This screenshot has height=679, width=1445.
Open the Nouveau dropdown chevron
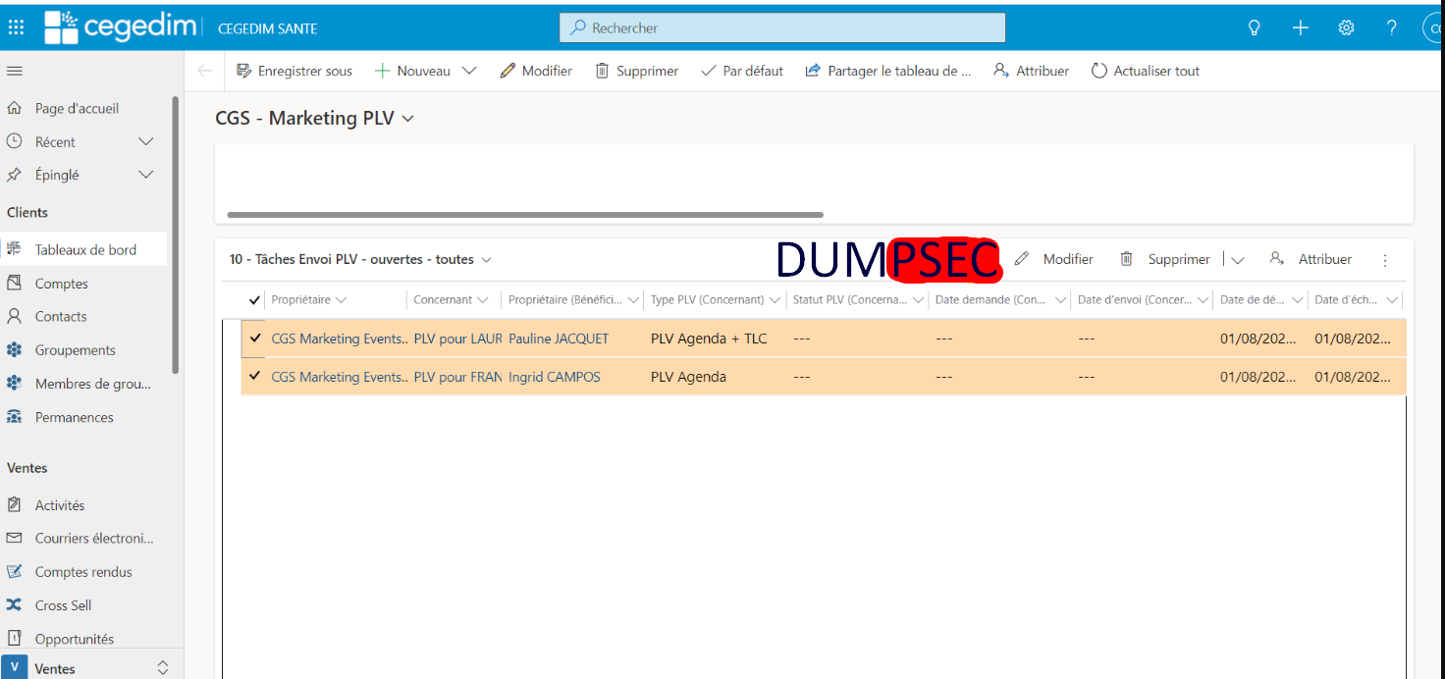pos(469,71)
